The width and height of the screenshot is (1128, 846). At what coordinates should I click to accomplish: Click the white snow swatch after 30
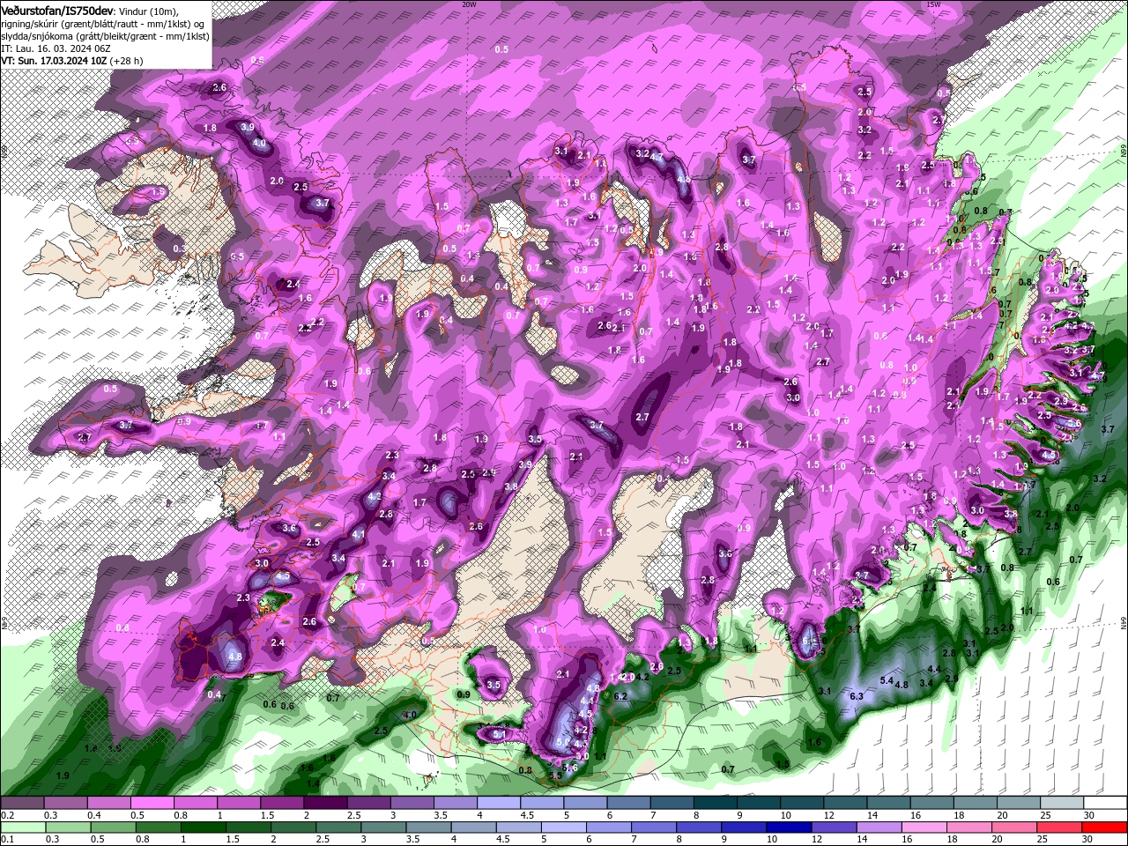[x=1105, y=803]
